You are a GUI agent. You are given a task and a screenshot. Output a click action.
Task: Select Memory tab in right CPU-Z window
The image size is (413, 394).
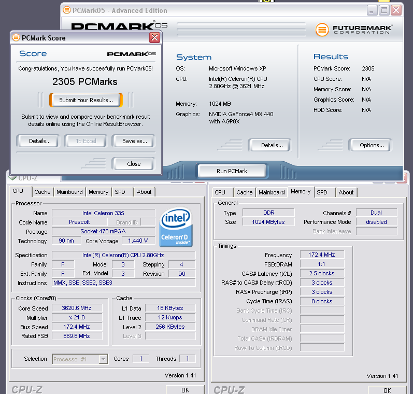click(x=301, y=192)
